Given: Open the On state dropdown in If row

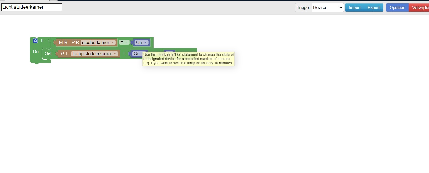Looking at the screenshot, I should point(142,43).
